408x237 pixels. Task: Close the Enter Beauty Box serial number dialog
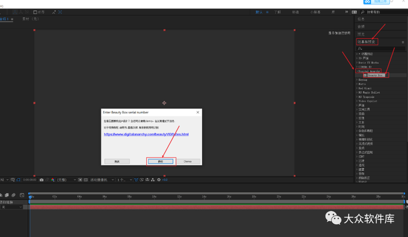point(198,112)
